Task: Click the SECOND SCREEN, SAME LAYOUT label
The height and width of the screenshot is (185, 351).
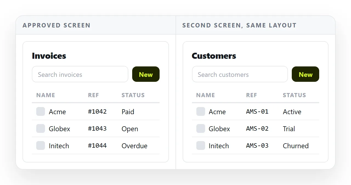Action: 239,25
